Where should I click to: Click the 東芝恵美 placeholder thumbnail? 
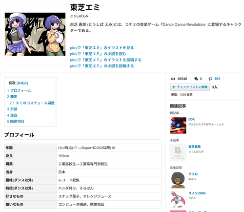[178, 153]
